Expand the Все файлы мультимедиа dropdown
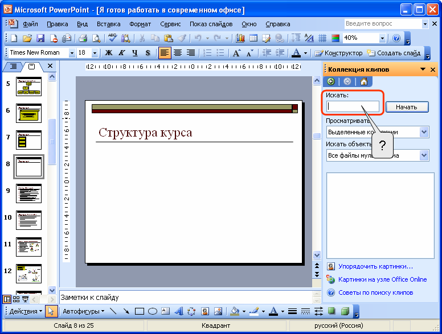This screenshot has height=334, width=442. point(424,155)
